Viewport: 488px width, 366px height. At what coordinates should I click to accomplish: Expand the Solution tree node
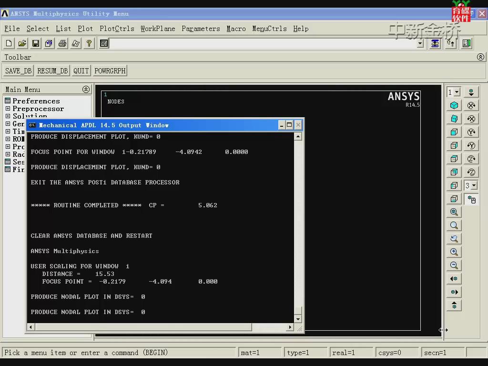click(8, 116)
